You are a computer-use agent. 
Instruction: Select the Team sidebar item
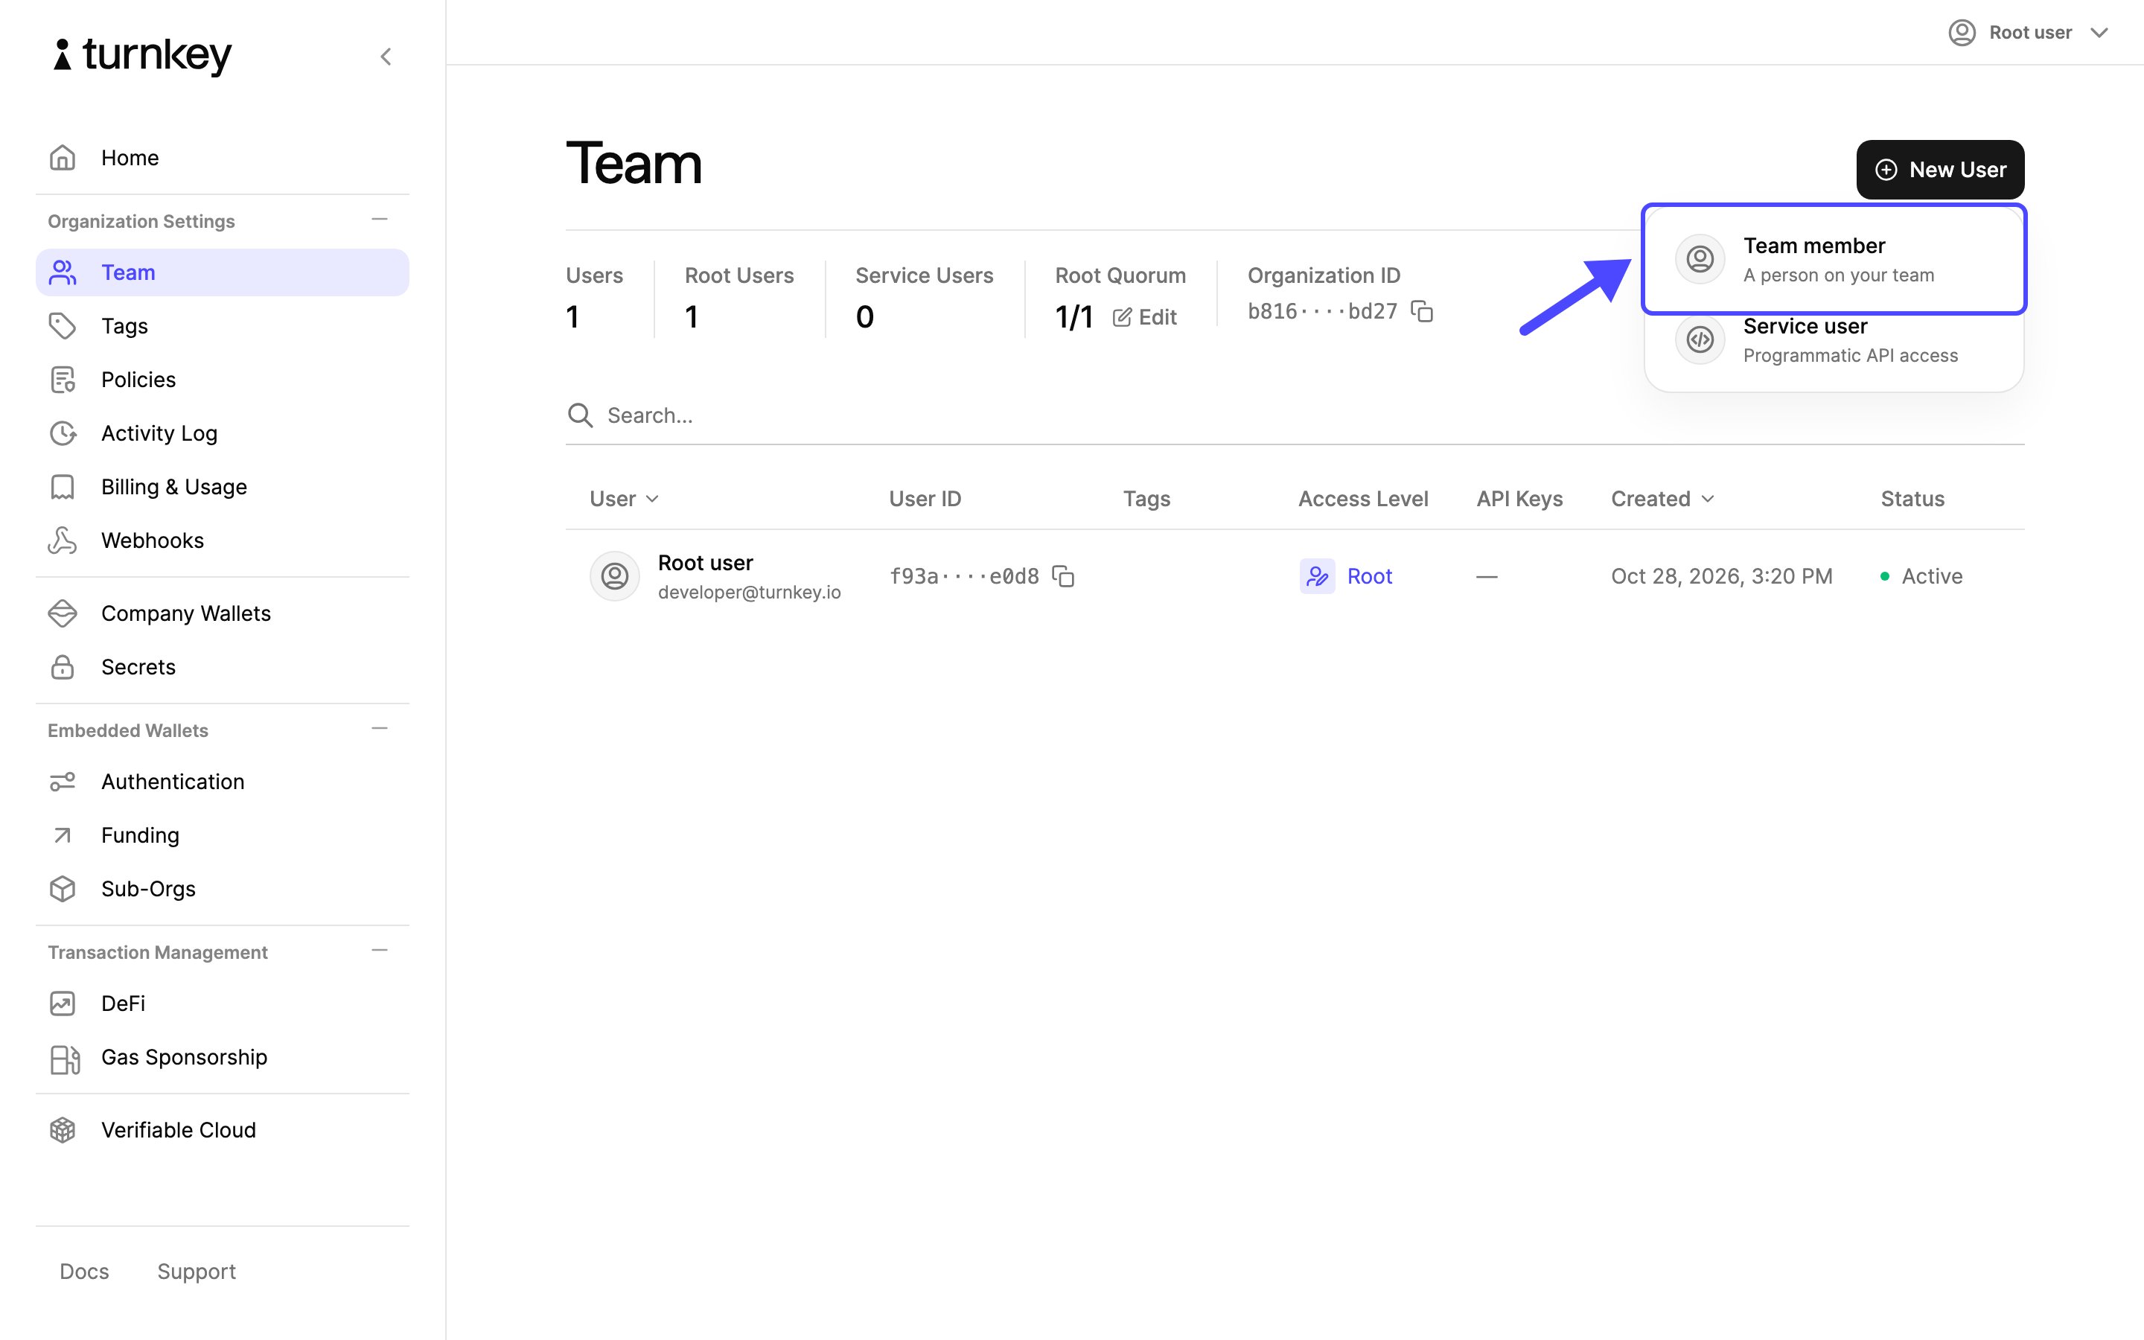(223, 272)
